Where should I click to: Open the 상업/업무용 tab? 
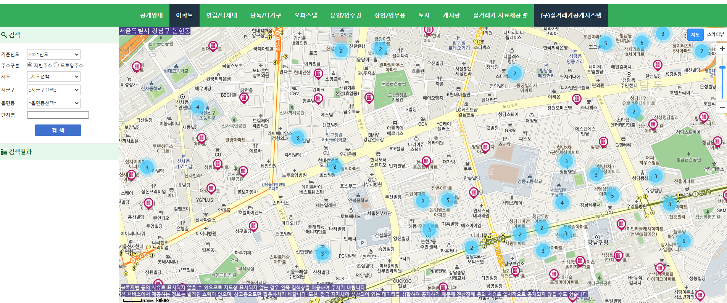[x=390, y=15]
